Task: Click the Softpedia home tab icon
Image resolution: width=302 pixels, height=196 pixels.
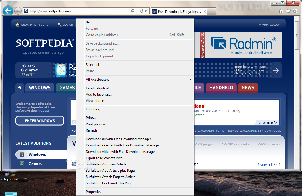Action: [x=20, y=88]
